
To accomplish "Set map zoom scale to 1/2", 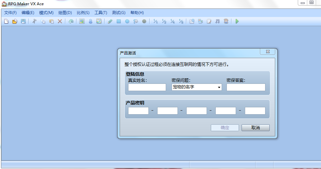I will coord(164,21).
